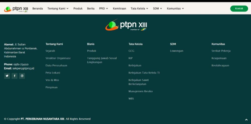Click the large PTPN XIII footer logo
Image resolution: width=251 pixels, height=124 pixels.
126,25
